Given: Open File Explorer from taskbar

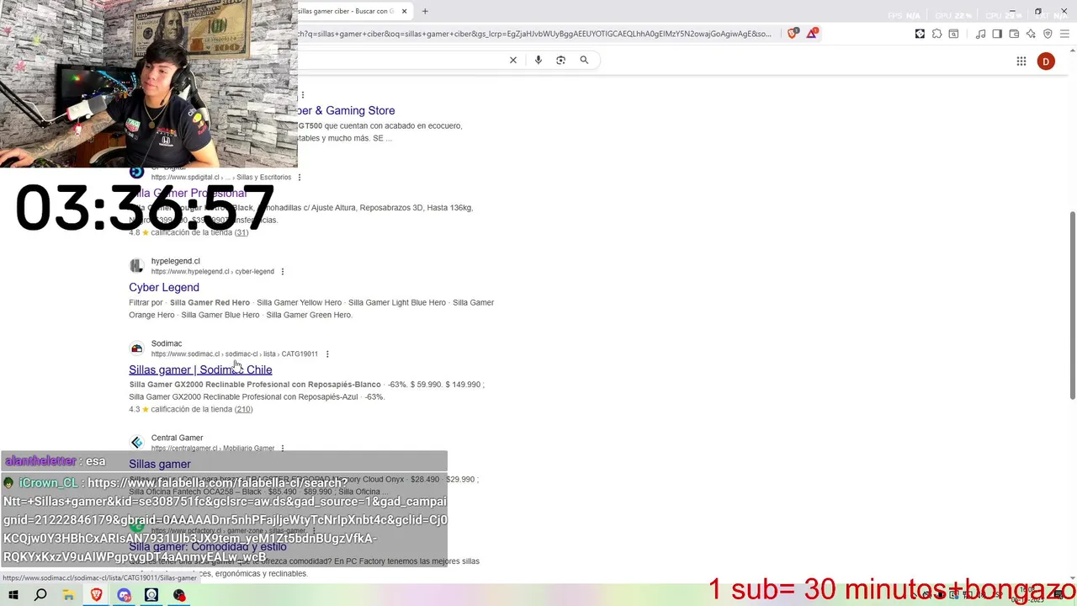Looking at the screenshot, I should click(x=68, y=595).
